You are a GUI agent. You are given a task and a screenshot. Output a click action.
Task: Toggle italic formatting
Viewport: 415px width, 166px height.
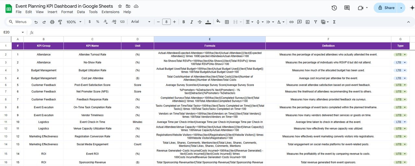(192, 22)
